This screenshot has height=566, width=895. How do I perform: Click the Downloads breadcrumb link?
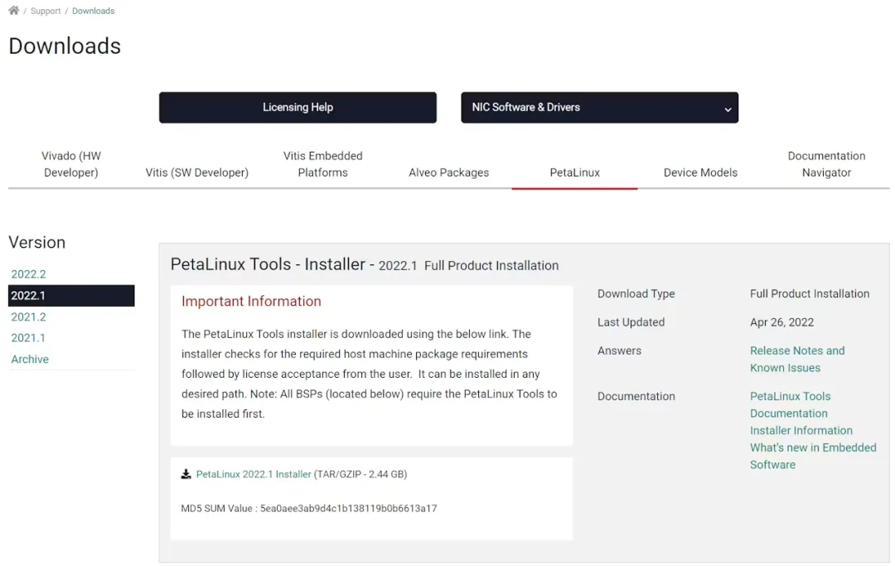click(93, 11)
